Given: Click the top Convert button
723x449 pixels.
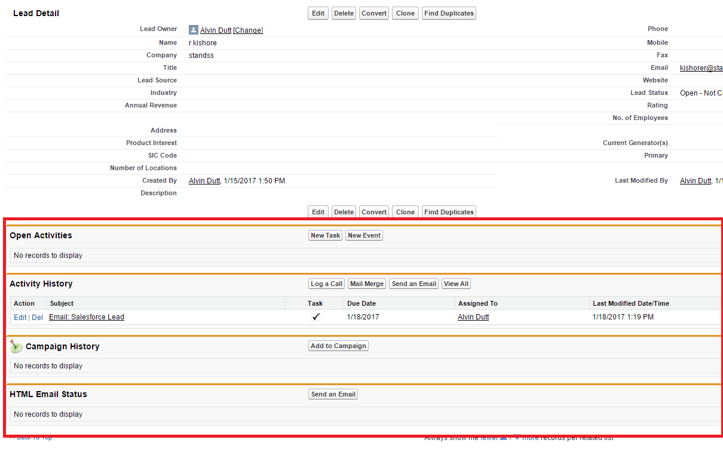Looking at the screenshot, I should (x=374, y=13).
